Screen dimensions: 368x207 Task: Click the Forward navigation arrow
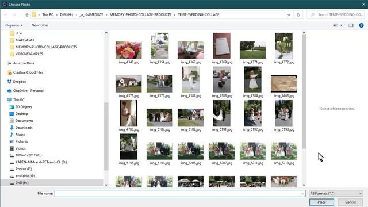click(x=14, y=15)
